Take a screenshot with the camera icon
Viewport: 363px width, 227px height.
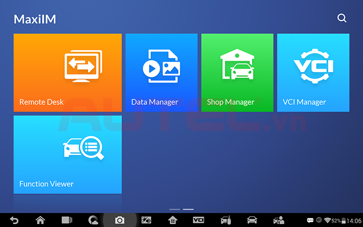tap(119, 220)
